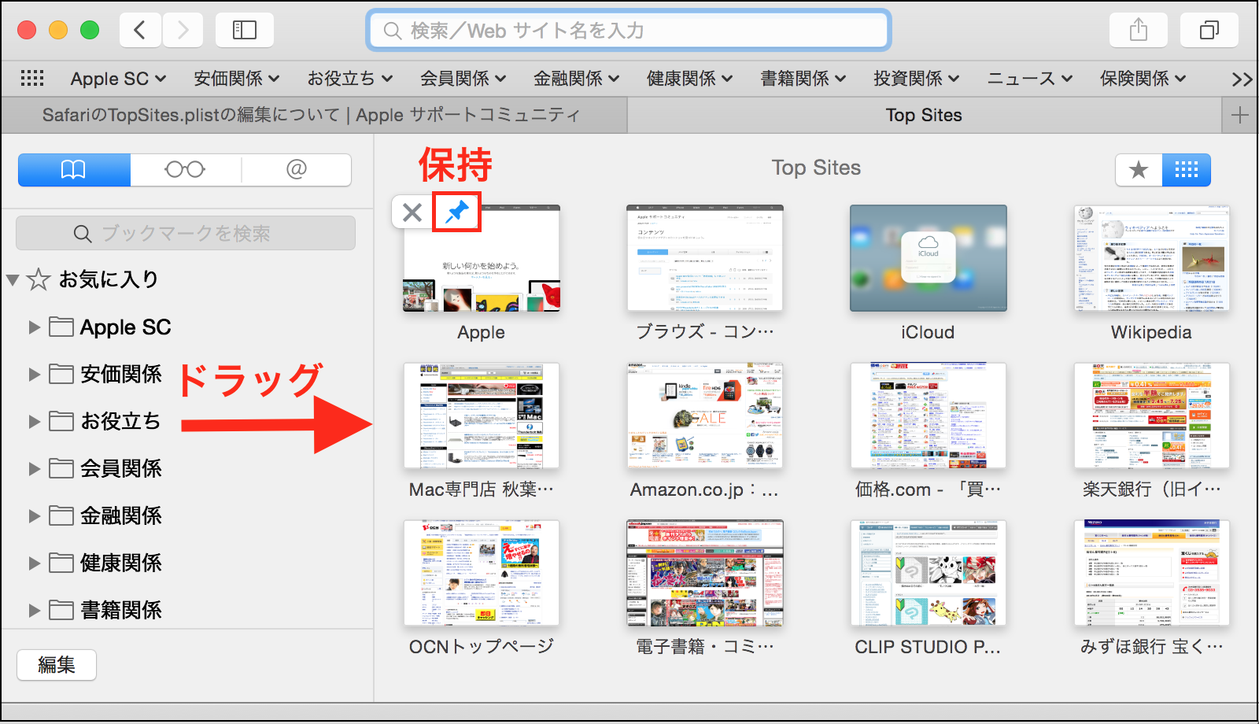The image size is (1259, 724).
Task: Open the 楽天銀行 thumbnail
Action: [x=1152, y=416]
